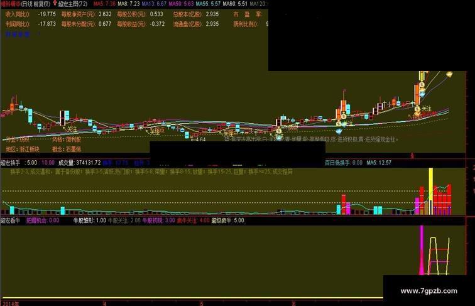Click the MA60: 5.51 value

(235, 4)
